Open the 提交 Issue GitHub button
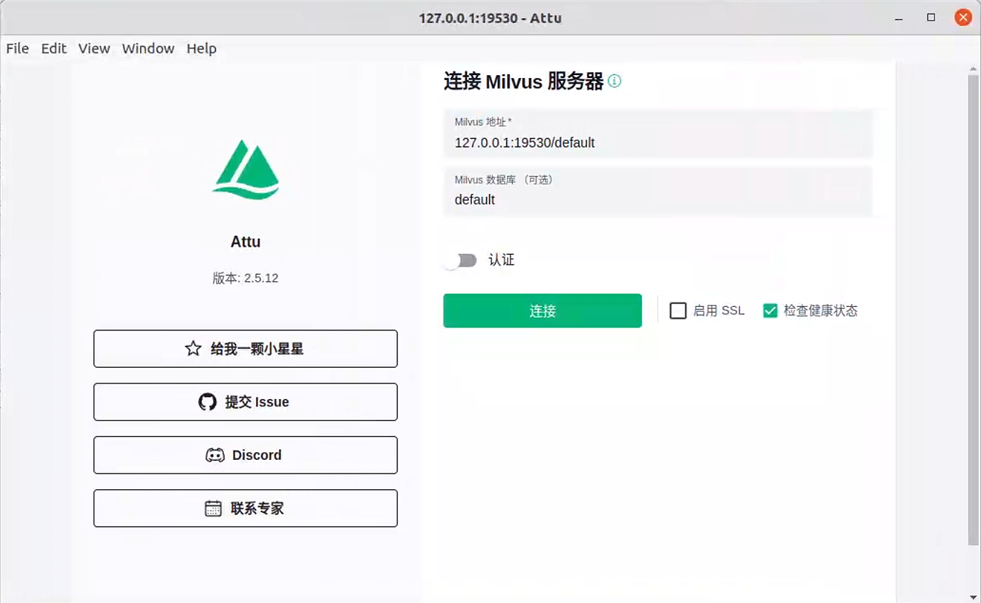The width and height of the screenshot is (981, 603). click(x=245, y=402)
